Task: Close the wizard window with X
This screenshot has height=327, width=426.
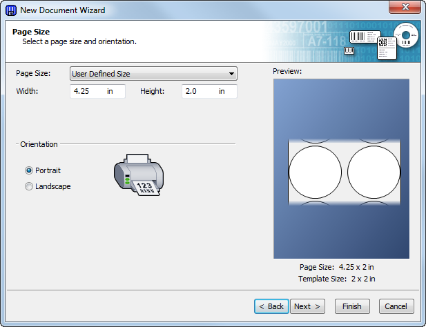Action: point(405,7)
